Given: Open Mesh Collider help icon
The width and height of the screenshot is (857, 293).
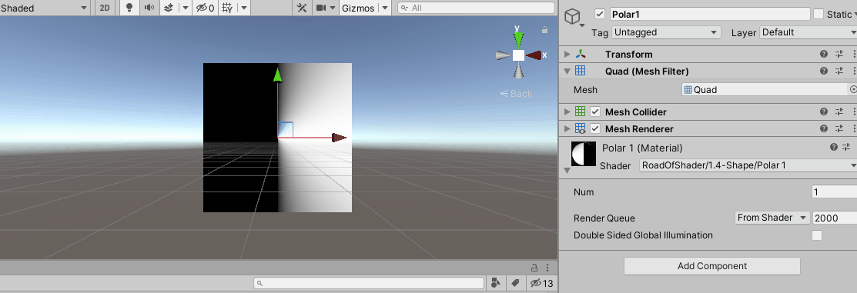Looking at the screenshot, I should pyautogui.click(x=824, y=112).
